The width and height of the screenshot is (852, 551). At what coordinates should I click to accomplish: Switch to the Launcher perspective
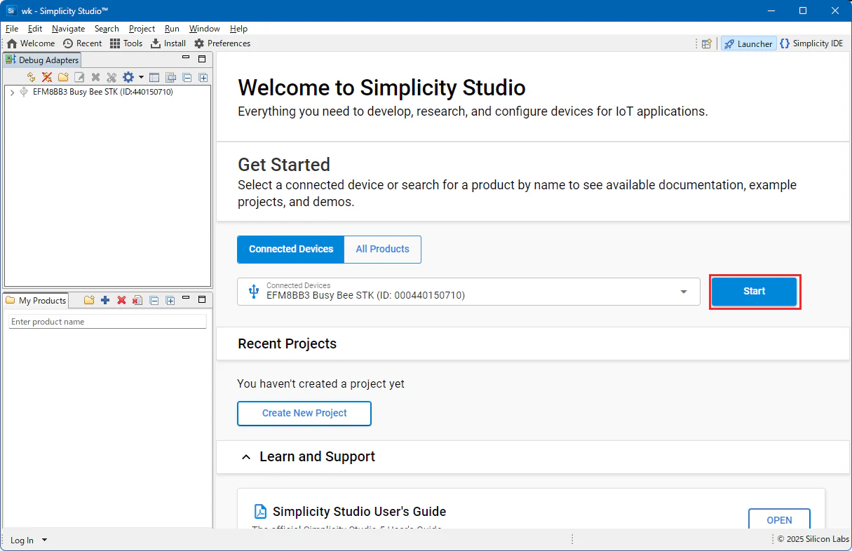click(x=748, y=43)
